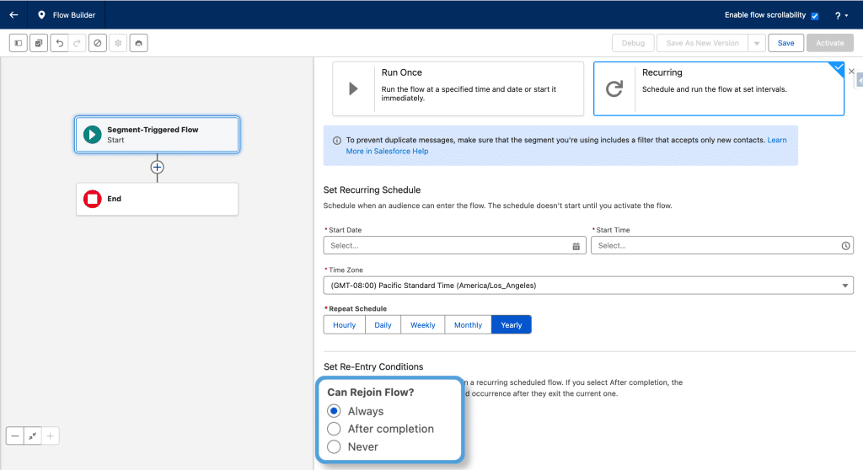
Task: Click the back arrow in the header
Action: 13,14
